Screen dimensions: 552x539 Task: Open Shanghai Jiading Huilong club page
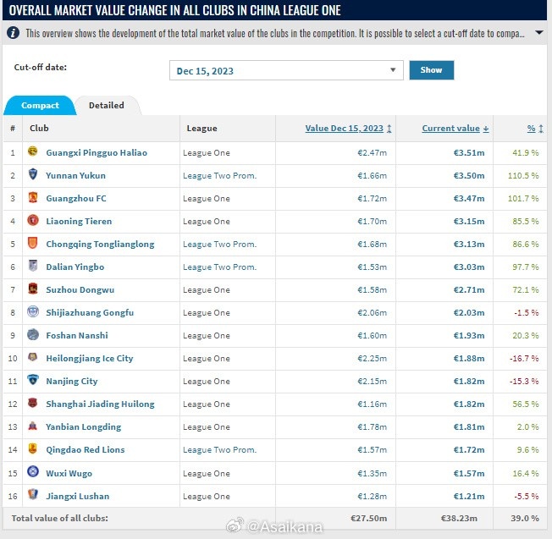click(100, 404)
